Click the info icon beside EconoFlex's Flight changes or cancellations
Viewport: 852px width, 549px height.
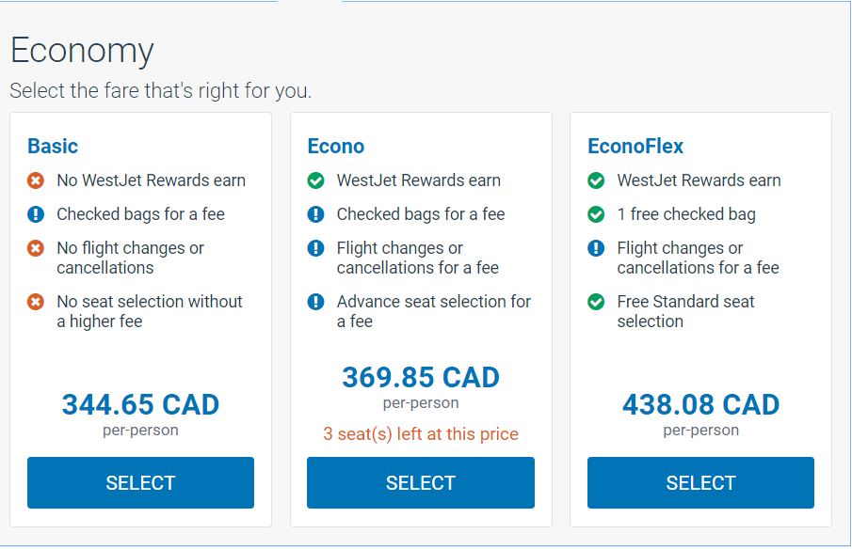tap(596, 248)
